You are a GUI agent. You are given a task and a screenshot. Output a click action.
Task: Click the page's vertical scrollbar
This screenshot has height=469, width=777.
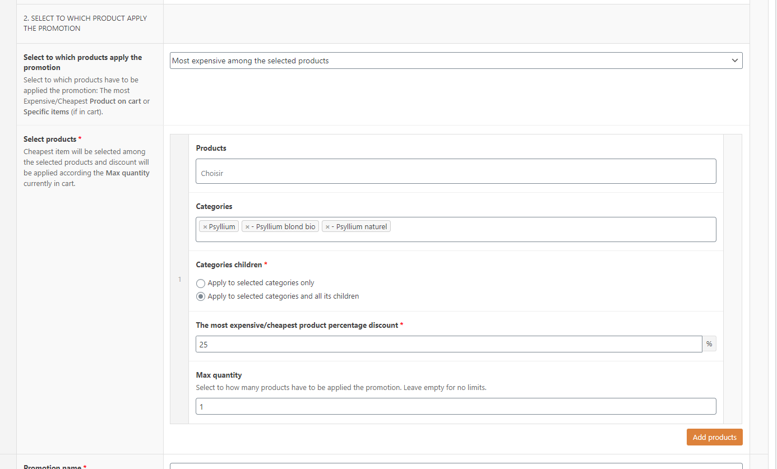[x=773, y=224]
